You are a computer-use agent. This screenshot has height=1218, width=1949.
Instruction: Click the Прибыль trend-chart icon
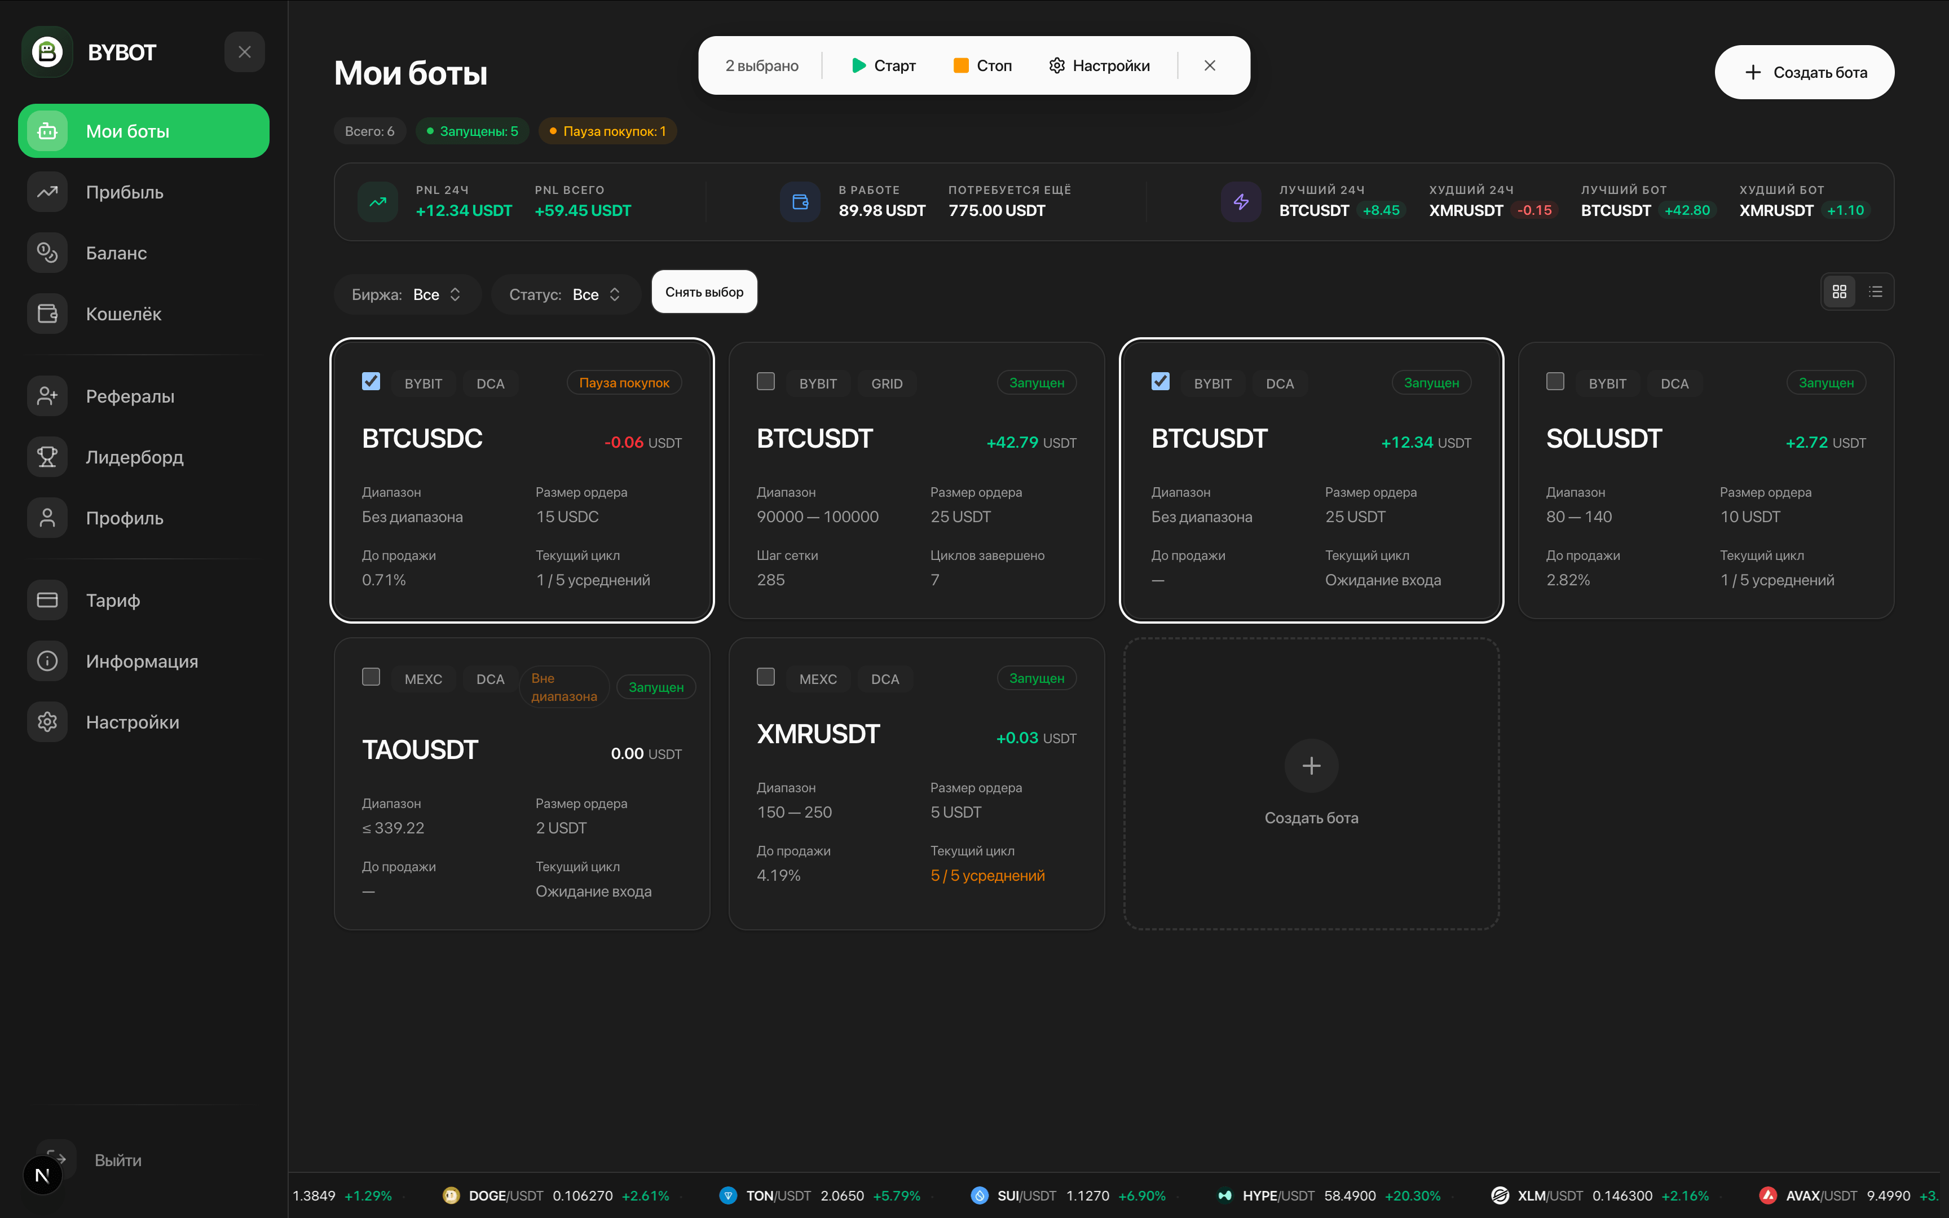click(47, 192)
